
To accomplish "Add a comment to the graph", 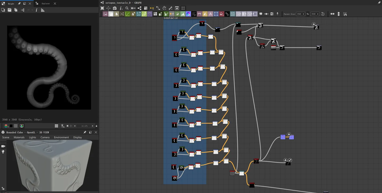I will point(261,14).
